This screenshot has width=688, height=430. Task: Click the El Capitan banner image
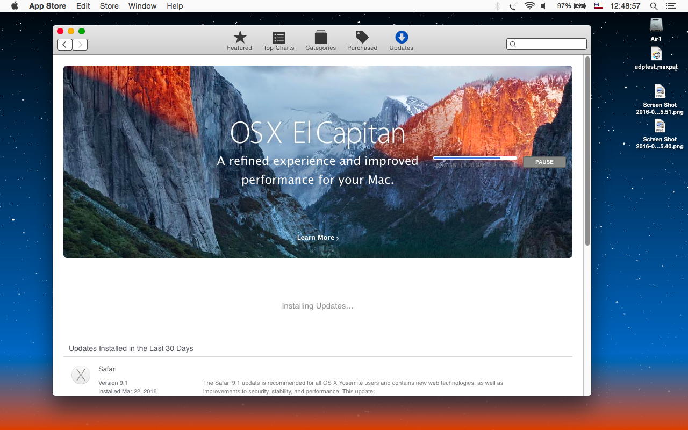pos(318,161)
